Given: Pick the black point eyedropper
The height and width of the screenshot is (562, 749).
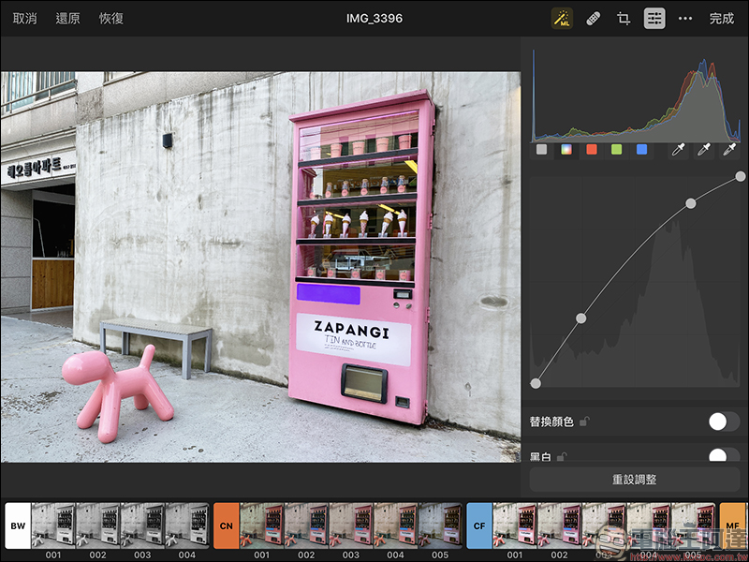Looking at the screenshot, I should (x=678, y=150).
